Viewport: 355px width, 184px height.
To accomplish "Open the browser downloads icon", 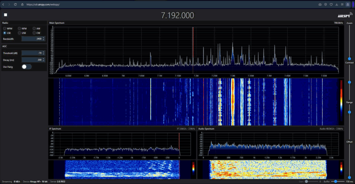I will coord(337,4).
